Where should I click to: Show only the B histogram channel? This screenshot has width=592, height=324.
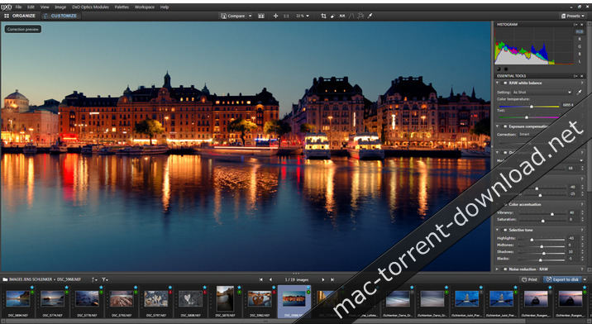tap(580, 54)
